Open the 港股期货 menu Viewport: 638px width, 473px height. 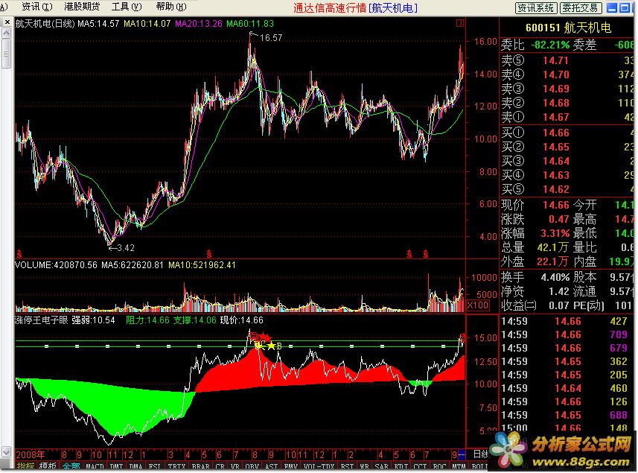point(82,7)
